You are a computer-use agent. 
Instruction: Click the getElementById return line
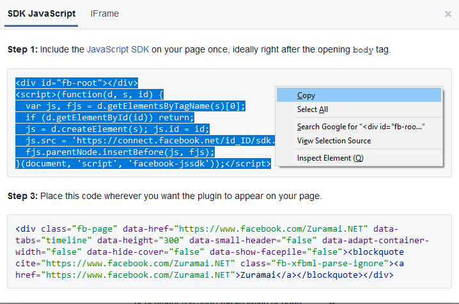[105, 118]
